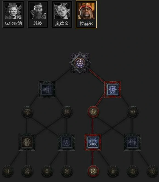Click 苏波's bearded portrait thumbnail

(x=38, y=11)
